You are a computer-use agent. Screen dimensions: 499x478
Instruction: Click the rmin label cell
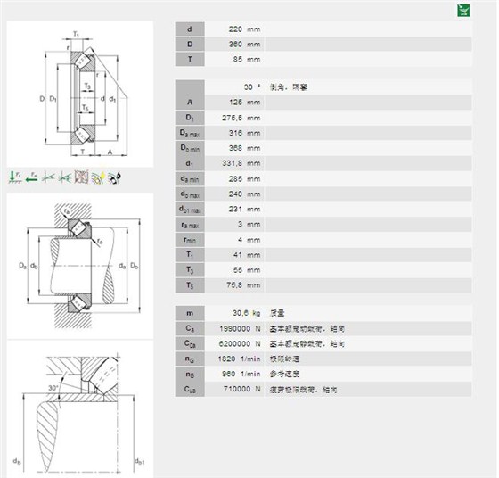(190, 240)
